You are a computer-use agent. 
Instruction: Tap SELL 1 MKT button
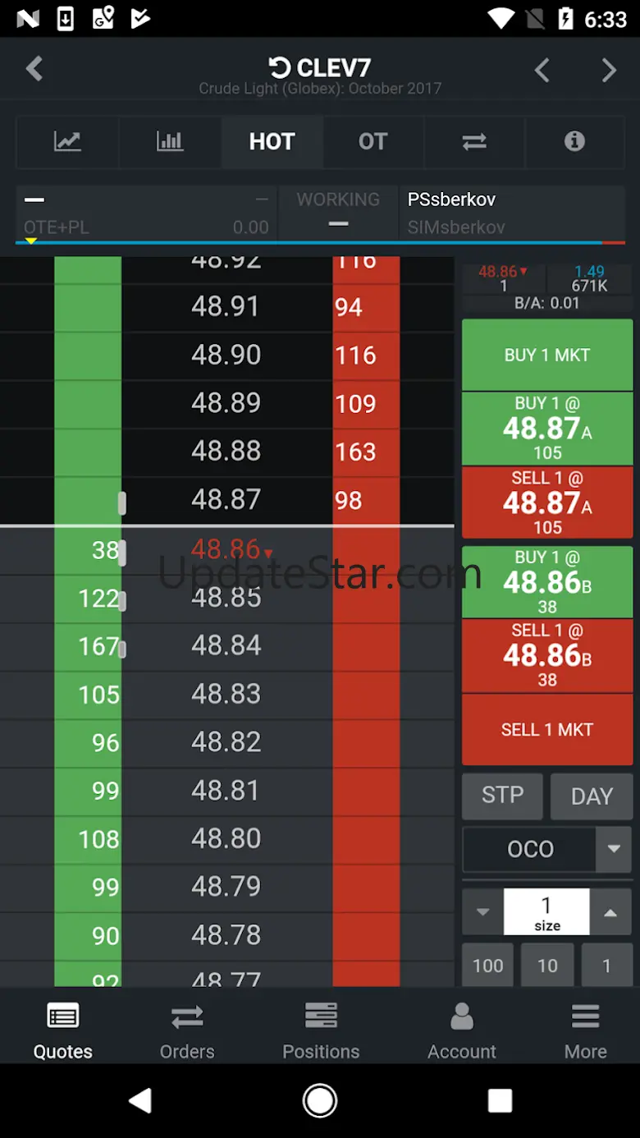pos(547,729)
